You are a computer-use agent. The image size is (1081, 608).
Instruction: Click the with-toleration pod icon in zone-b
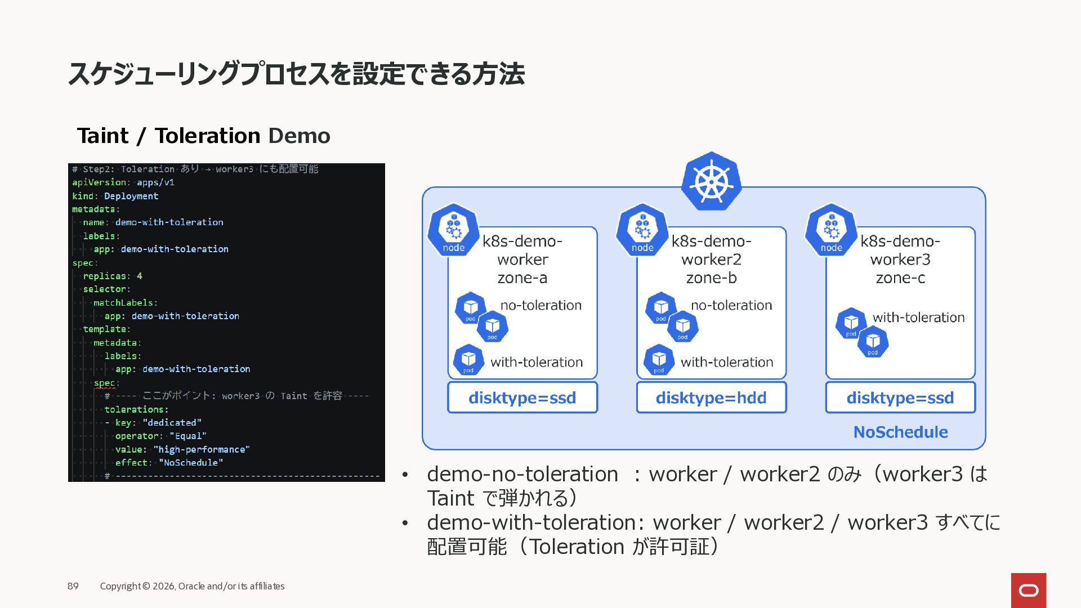pos(659,360)
